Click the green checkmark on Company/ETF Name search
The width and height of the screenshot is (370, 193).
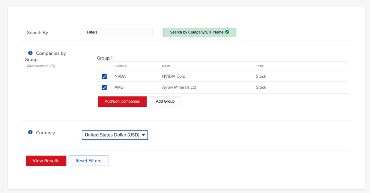[x=227, y=32]
